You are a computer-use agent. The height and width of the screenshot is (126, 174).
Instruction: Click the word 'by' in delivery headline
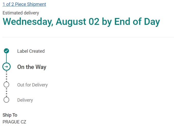[x=107, y=22]
